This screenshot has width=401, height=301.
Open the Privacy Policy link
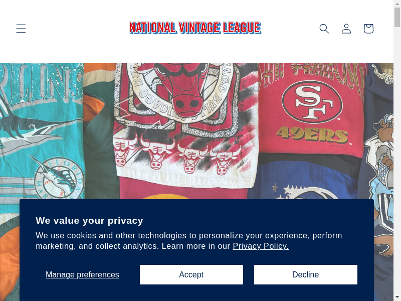click(261, 246)
